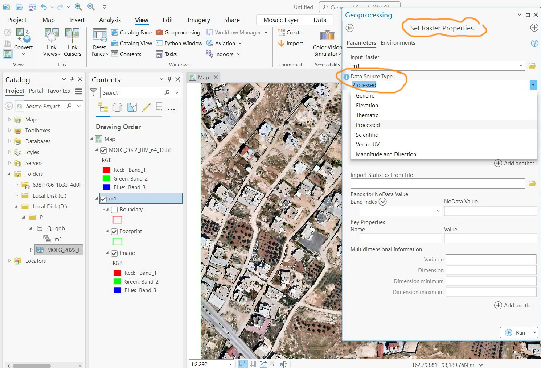Select Thematic from Data Source Type list

tap(367, 115)
